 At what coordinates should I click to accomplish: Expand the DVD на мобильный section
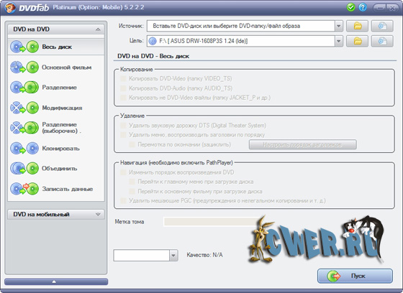tap(98, 214)
